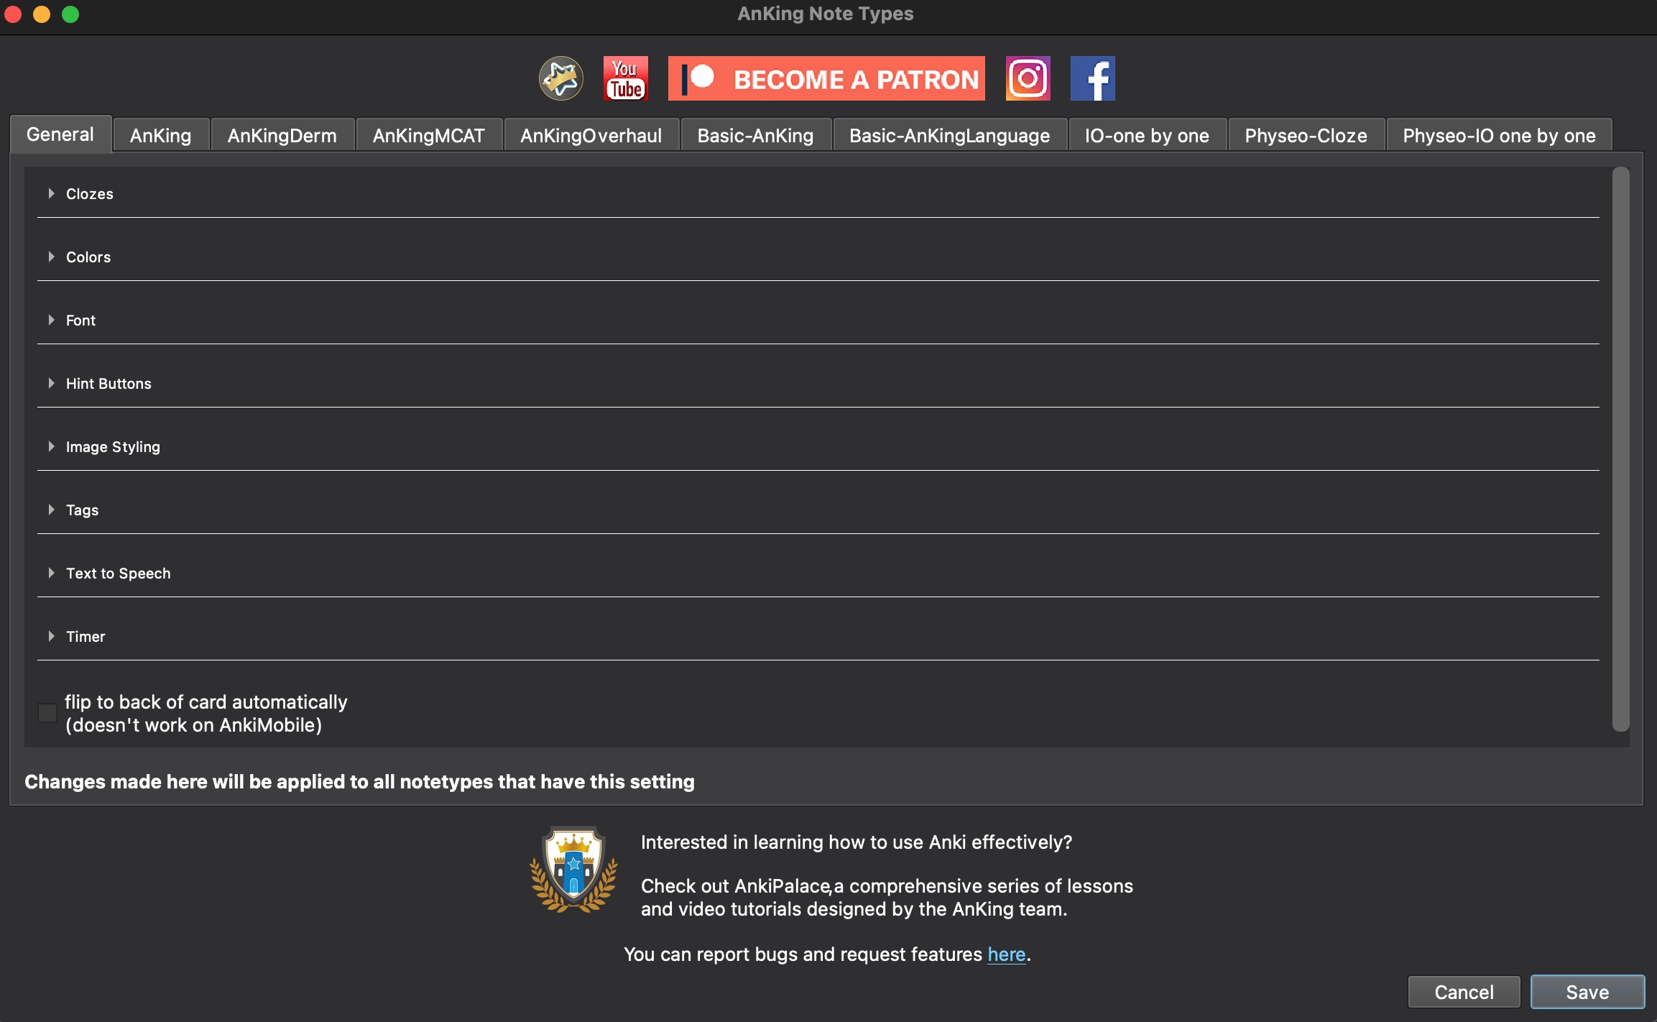This screenshot has width=1657, height=1022.
Task: Click the Become a Patron banner
Action: pyautogui.click(x=826, y=78)
